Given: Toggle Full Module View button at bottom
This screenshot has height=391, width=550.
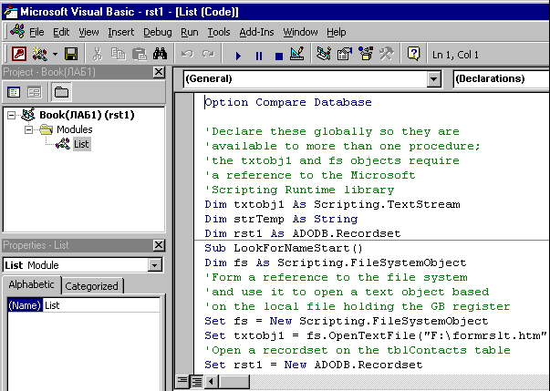Looking at the screenshot, I should click(x=196, y=381).
